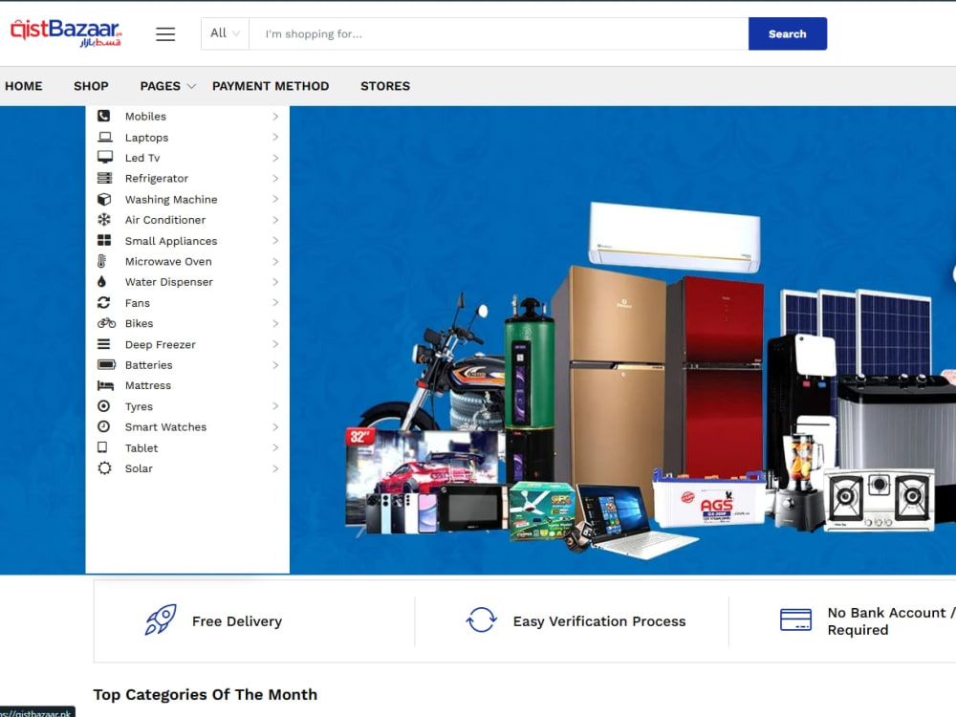956x717 pixels.
Task: Click the Laptops category icon
Action: point(105,137)
